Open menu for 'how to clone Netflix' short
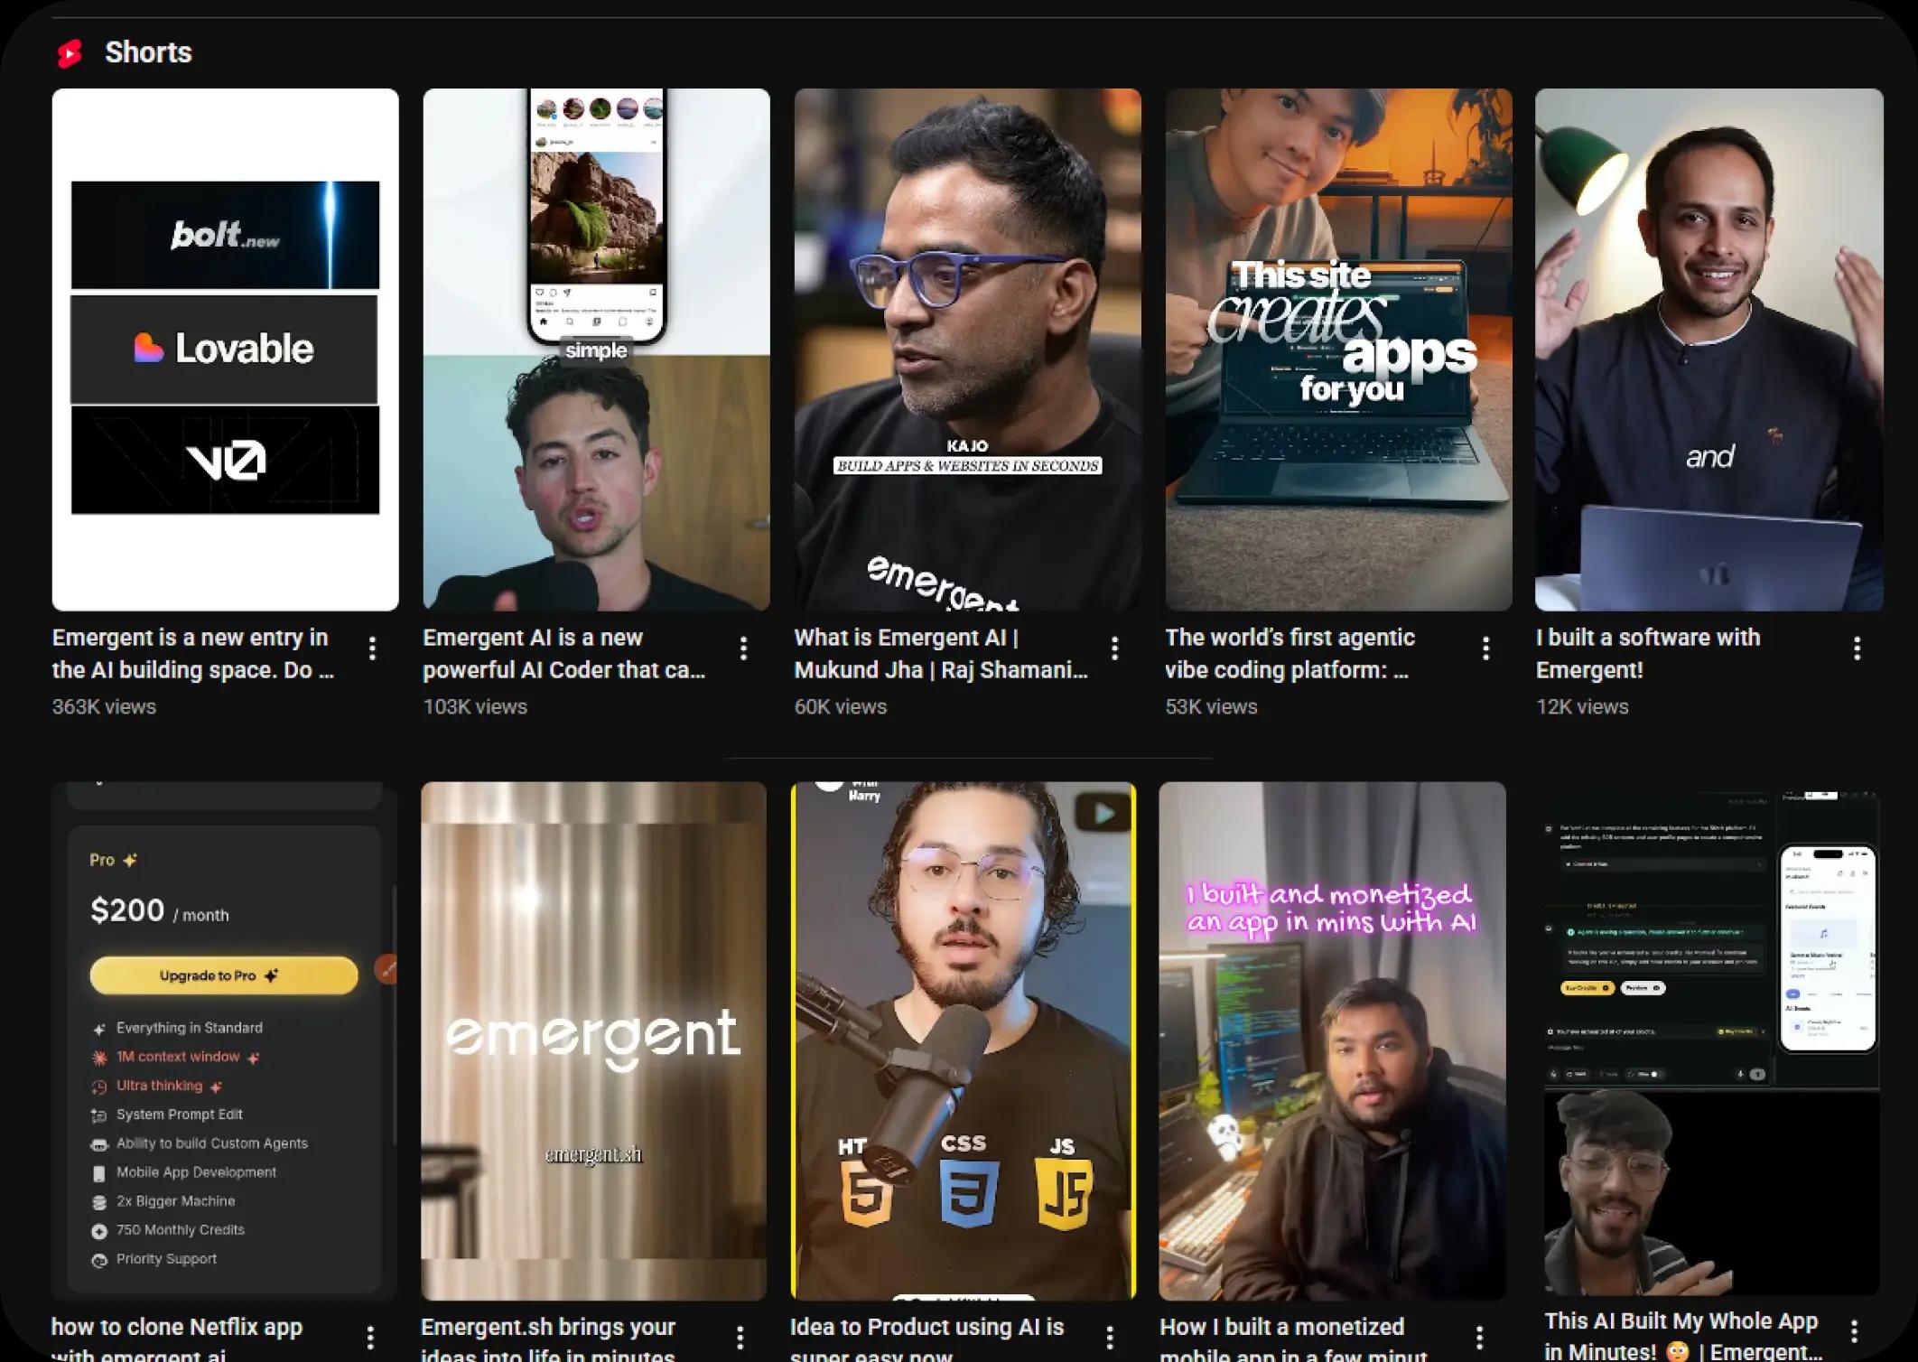This screenshot has width=1918, height=1362. coord(370,1337)
